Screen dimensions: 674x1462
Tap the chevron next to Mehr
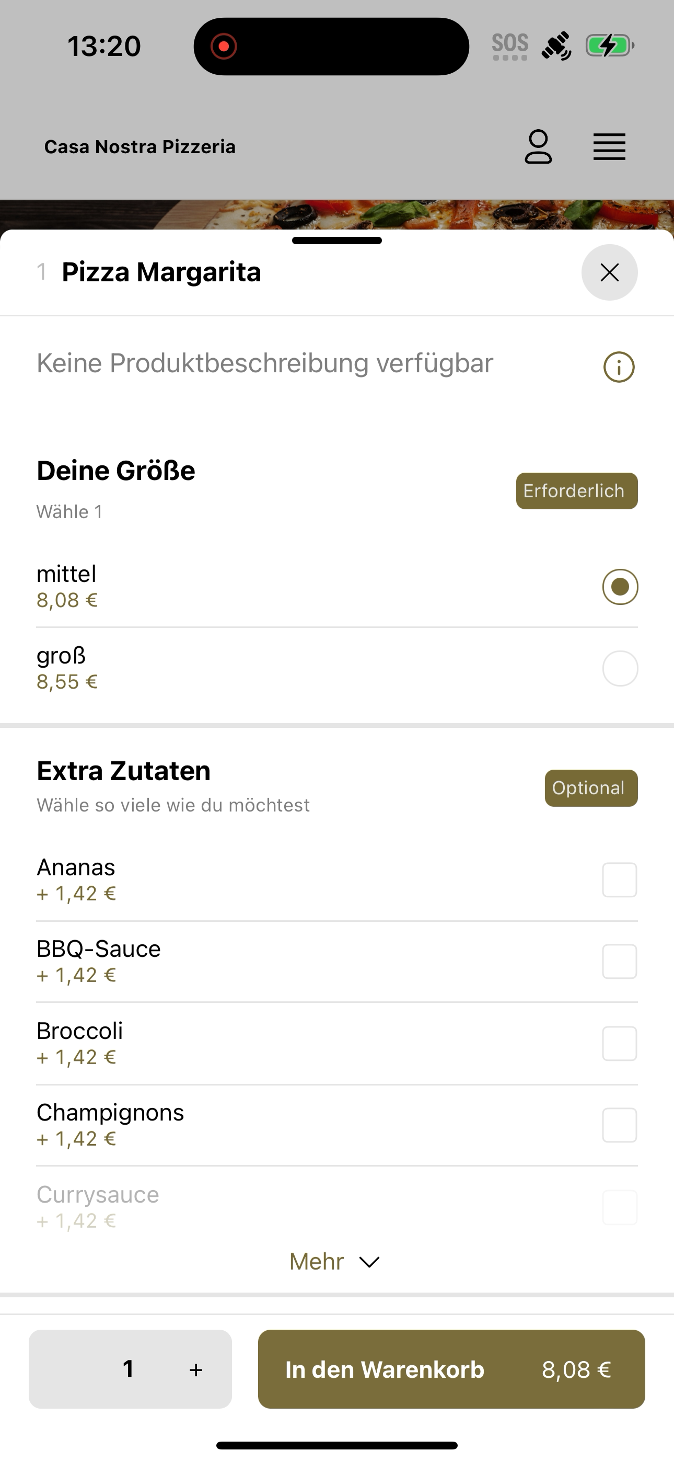tap(369, 1262)
